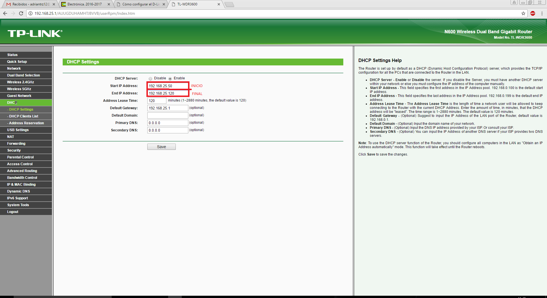
Task: Click the Address Lease Time field
Action: tap(157, 101)
